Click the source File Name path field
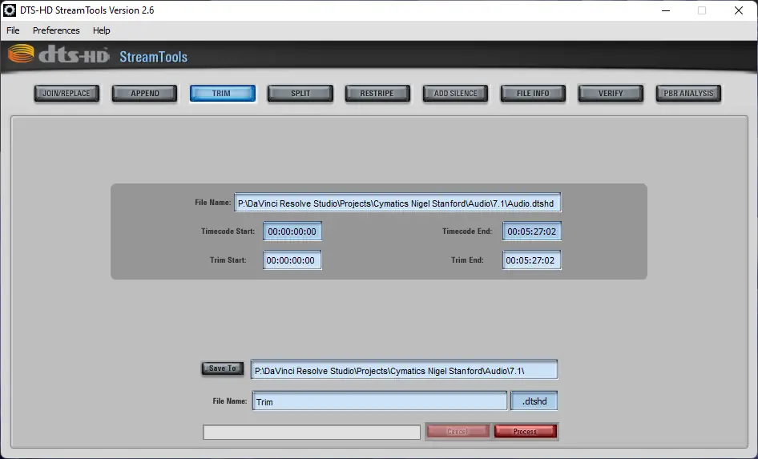758x459 pixels. [397, 203]
